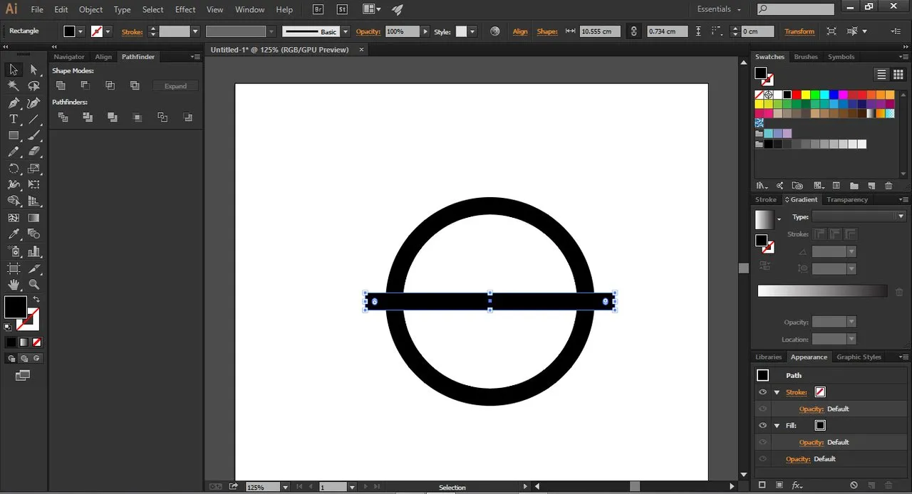The image size is (912, 494).
Task: Open the artboard navigation dropdown
Action: [351, 488]
